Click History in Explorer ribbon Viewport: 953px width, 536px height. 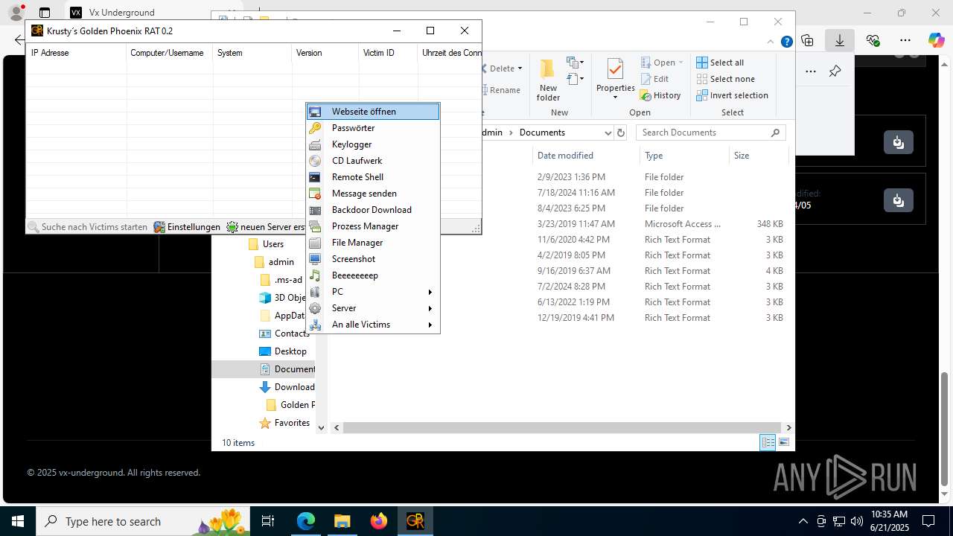coord(660,95)
